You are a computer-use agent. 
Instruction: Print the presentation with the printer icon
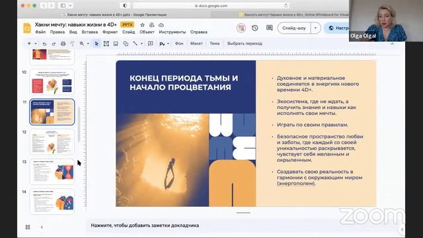click(x=63, y=44)
